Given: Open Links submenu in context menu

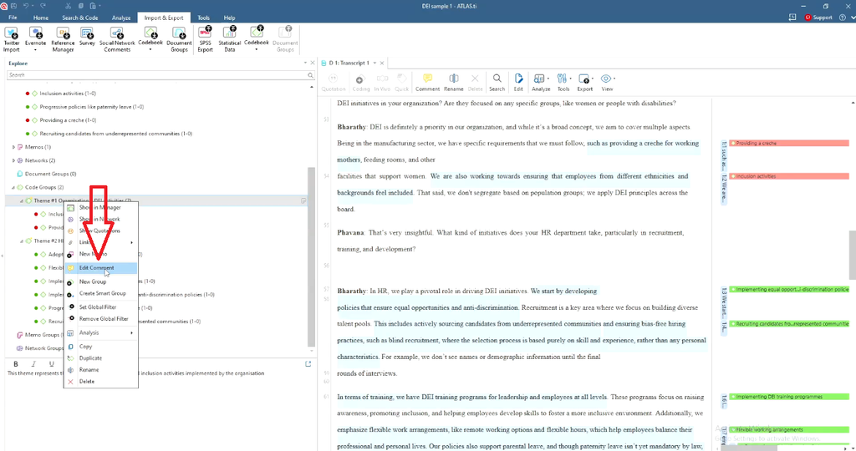Looking at the screenshot, I should (101, 242).
